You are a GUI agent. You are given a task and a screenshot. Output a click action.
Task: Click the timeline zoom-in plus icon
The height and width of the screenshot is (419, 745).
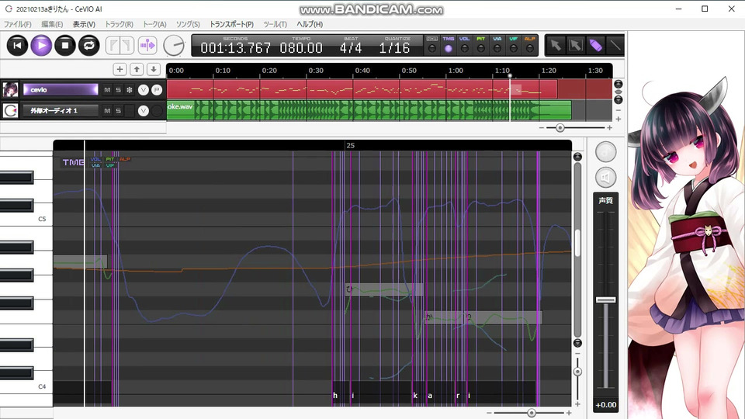pyautogui.click(x=610, y=128)
